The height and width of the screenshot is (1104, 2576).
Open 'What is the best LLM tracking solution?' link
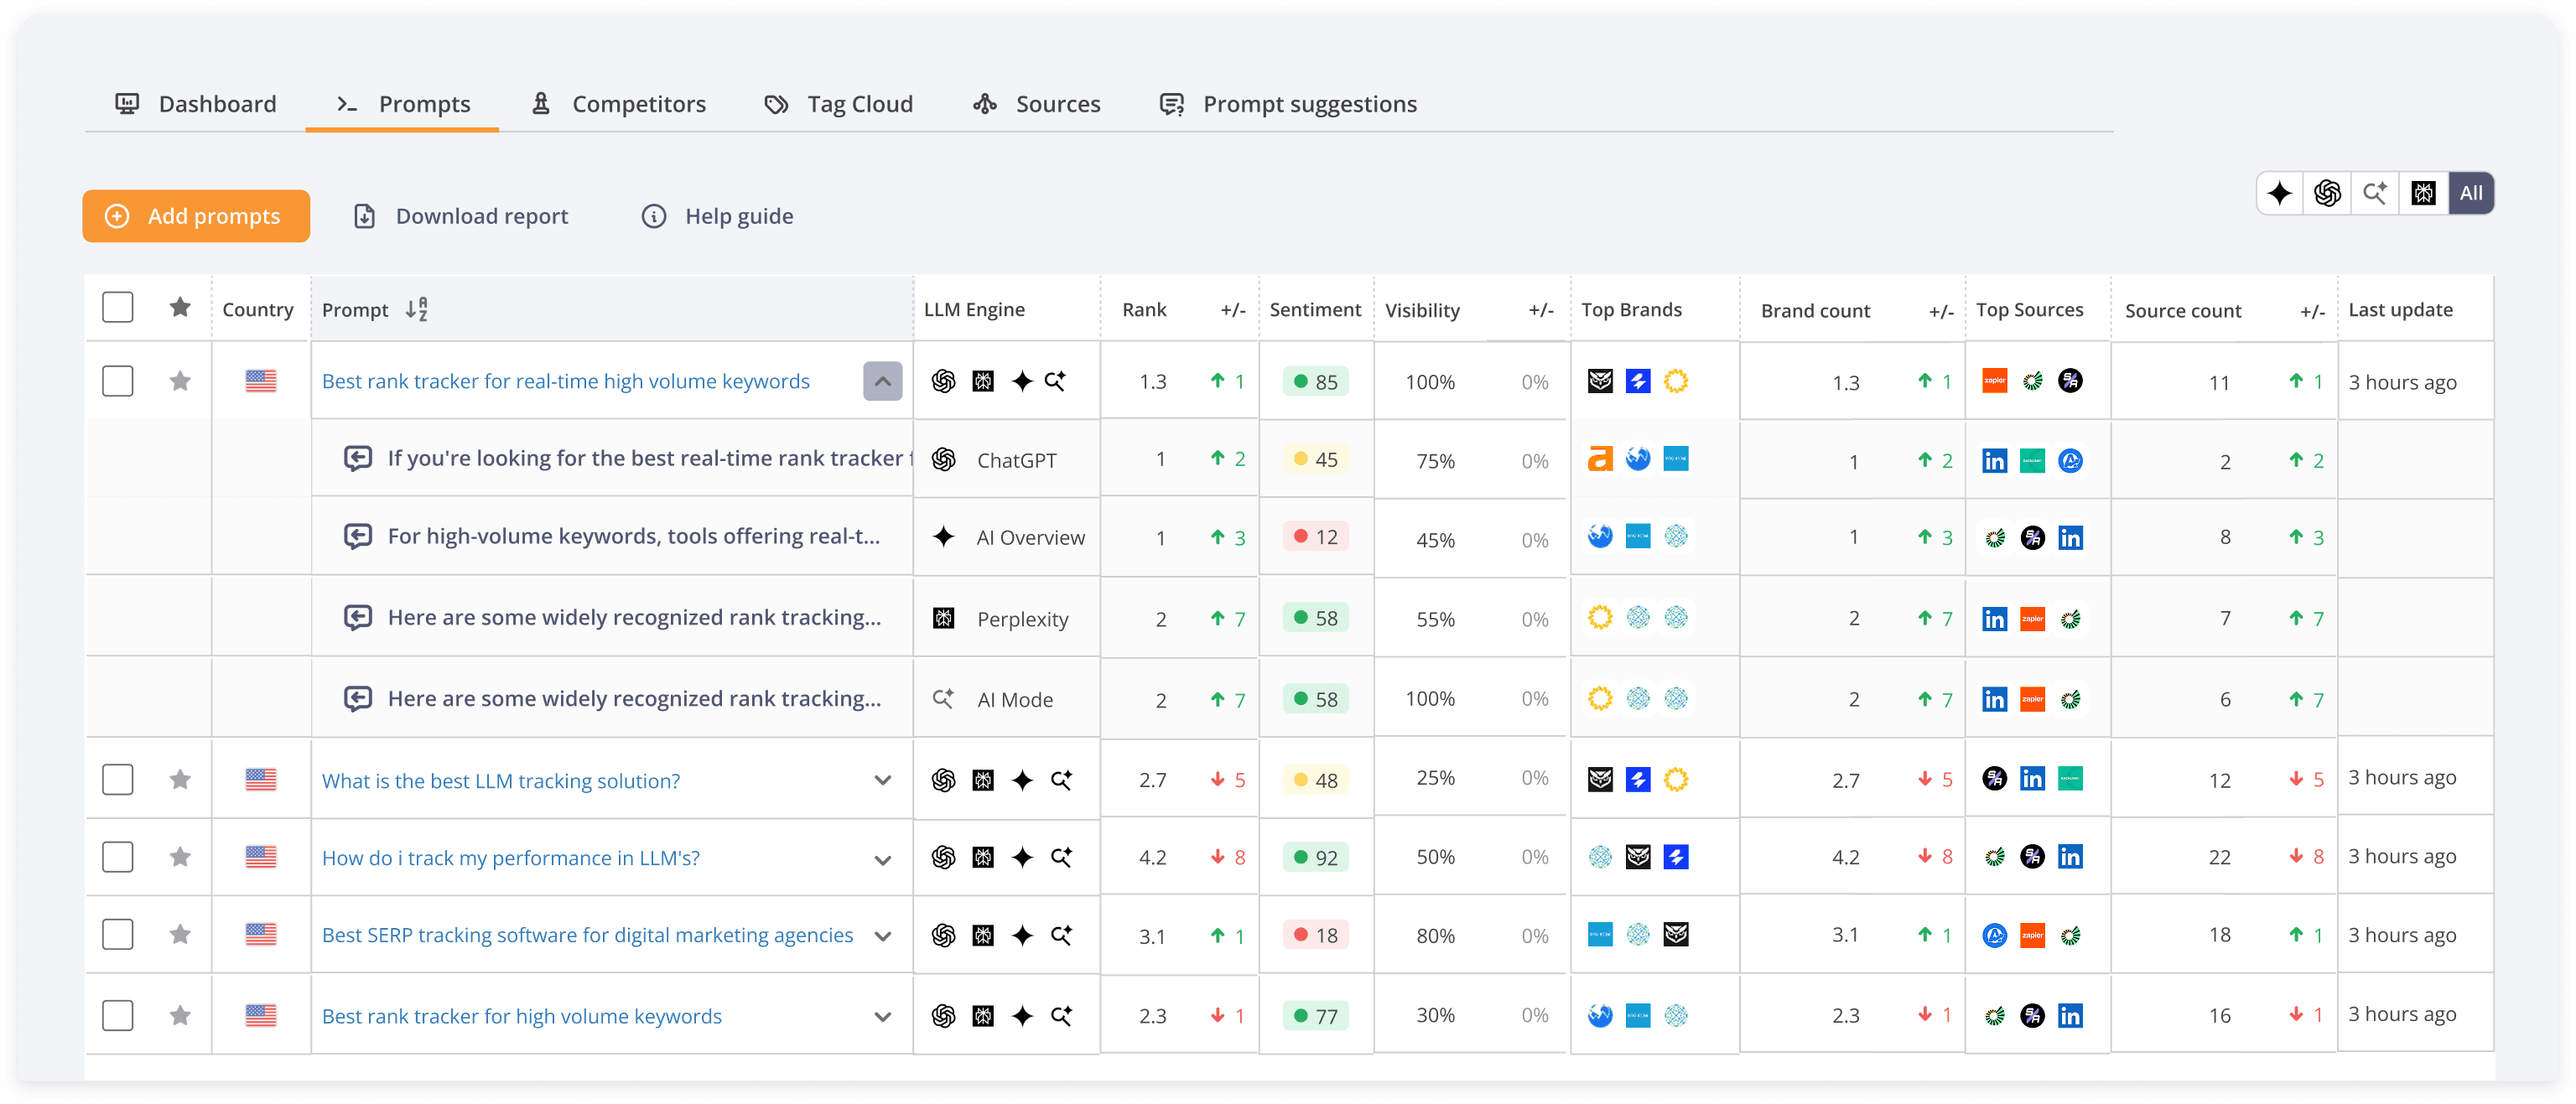point(501,780)
